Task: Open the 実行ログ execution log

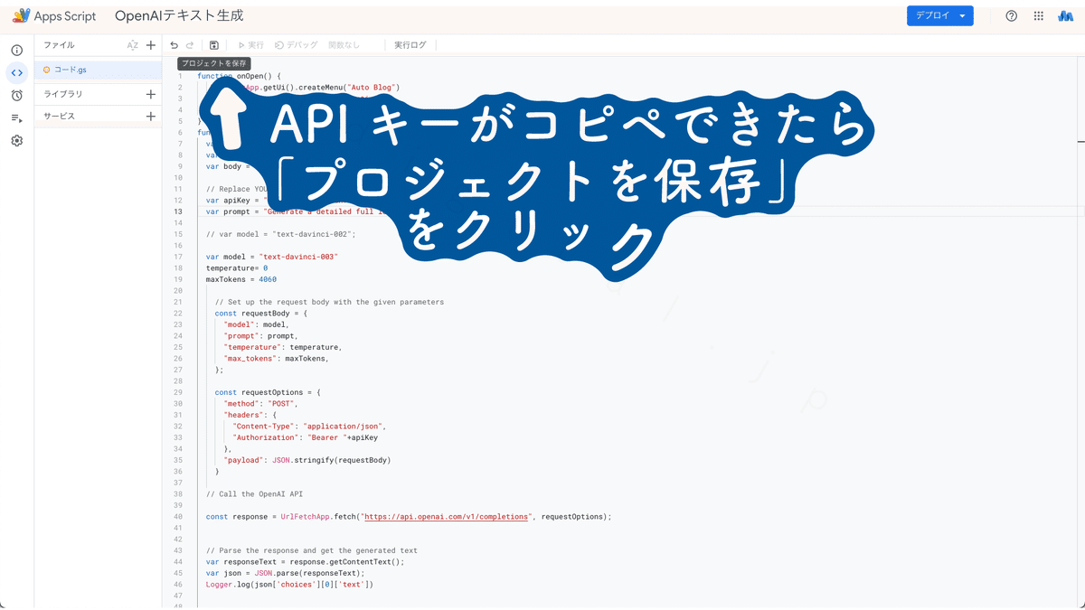Action: pos(410,45)
